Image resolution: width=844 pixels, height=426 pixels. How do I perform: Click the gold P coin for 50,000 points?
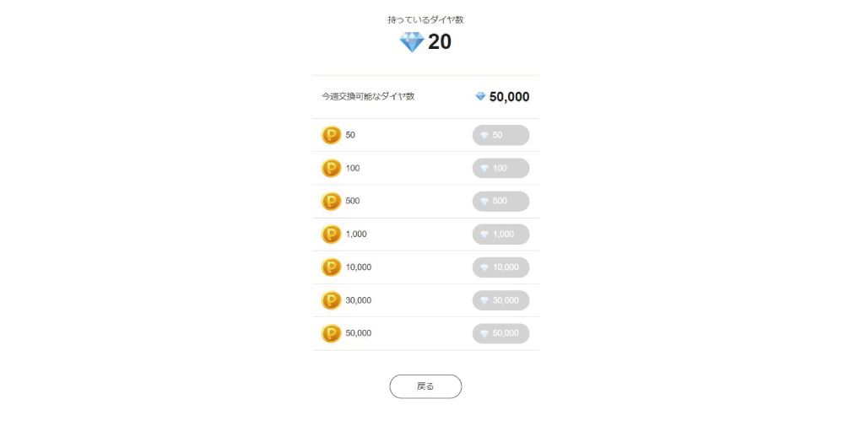coord(331,333)
